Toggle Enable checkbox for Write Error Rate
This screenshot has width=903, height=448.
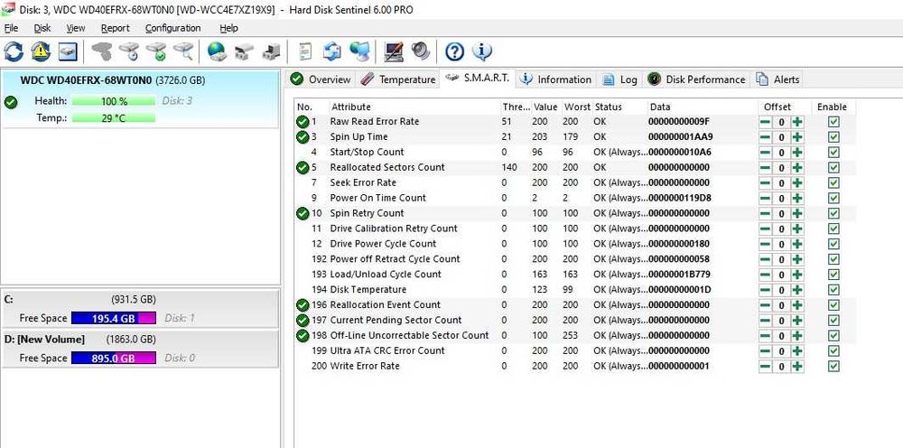click(833, 366)
